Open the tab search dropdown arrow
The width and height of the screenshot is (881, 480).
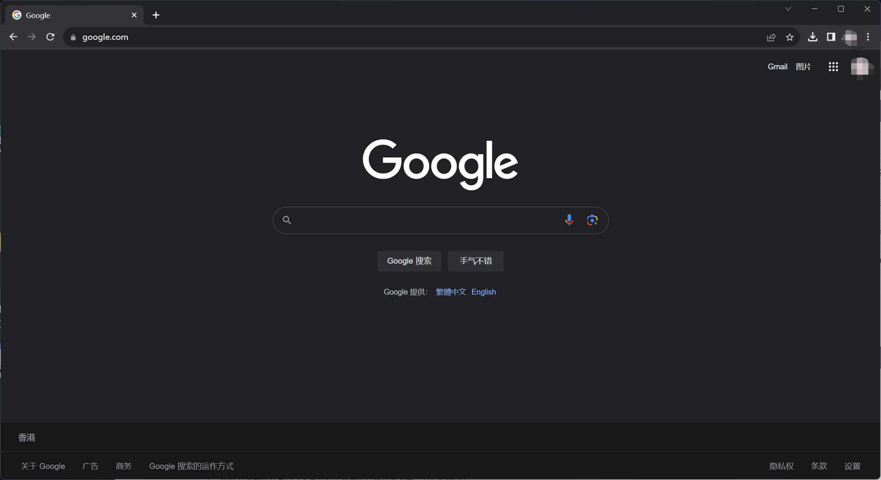coord(788,8)
